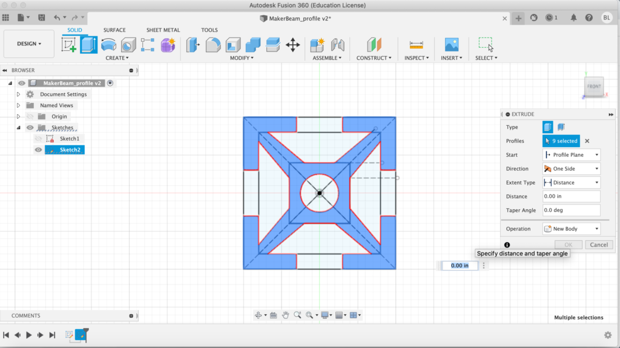Click the Insert image icon
The height and width of the screenshot is (348, 620).
pos(451,45)
